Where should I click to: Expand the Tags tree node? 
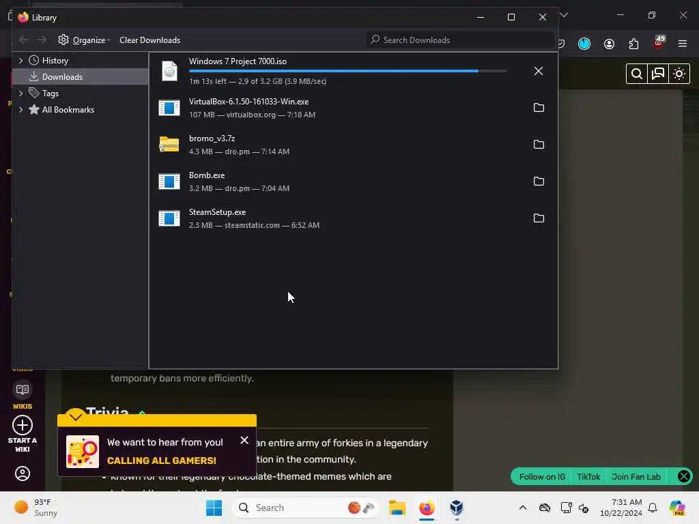coord(20,93)
